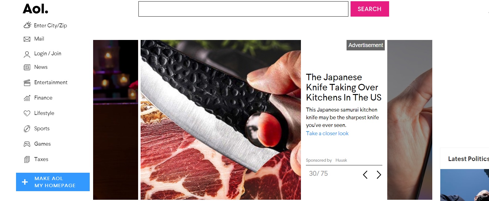489x201 pixels.
Task: Open the Take a closer look link
Action: click(x=327, y=133)
